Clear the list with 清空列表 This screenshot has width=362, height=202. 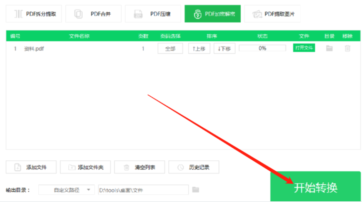[139, 167]
